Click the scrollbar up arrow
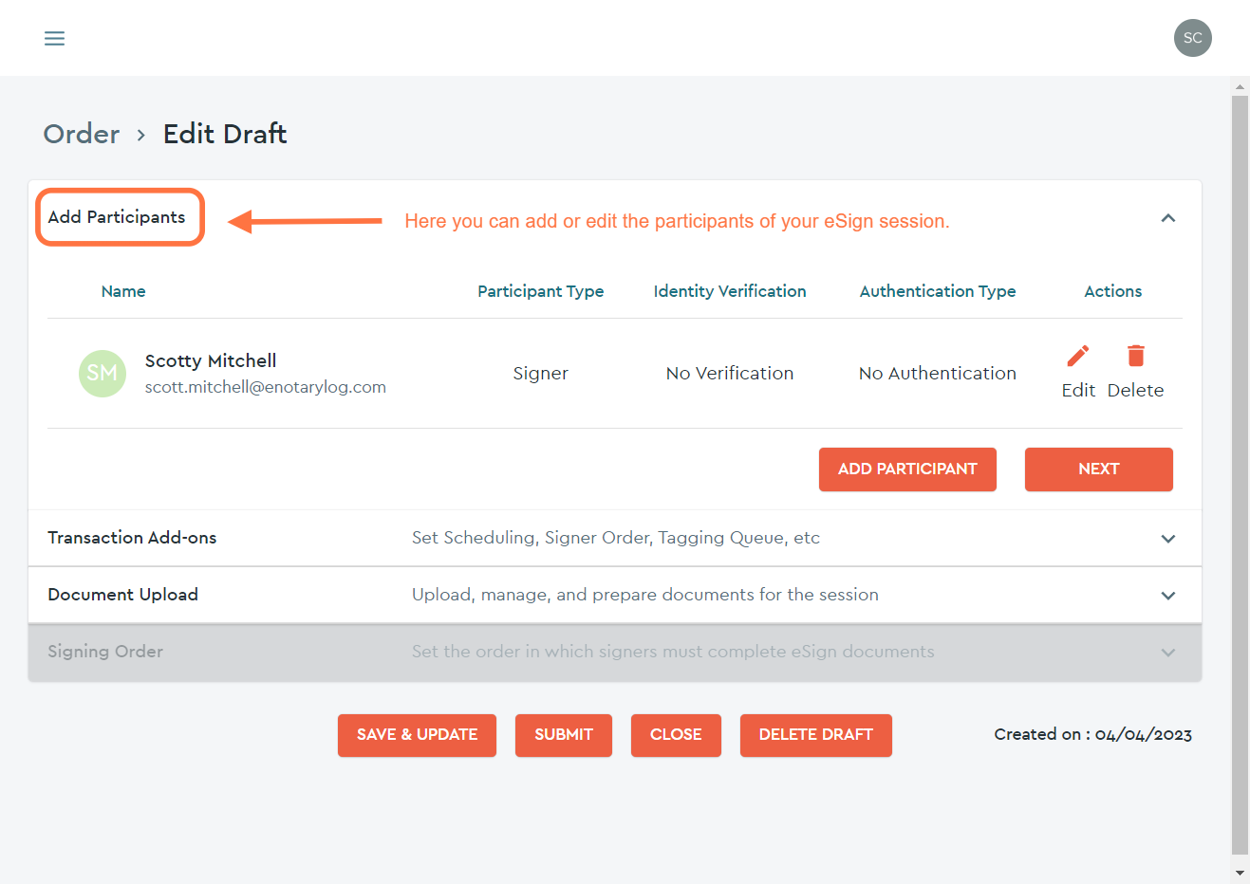This screenshot has width=1250, height=884. tap(1240, 86)
